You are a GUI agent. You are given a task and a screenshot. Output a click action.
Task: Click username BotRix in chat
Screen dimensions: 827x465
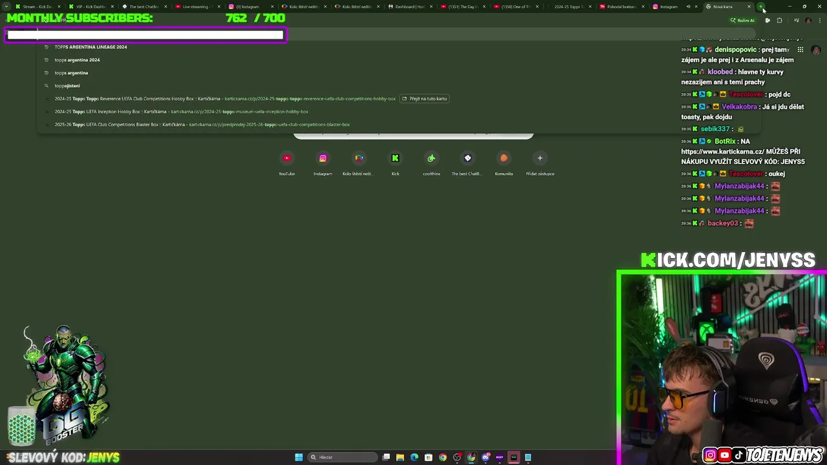[725, 141]
